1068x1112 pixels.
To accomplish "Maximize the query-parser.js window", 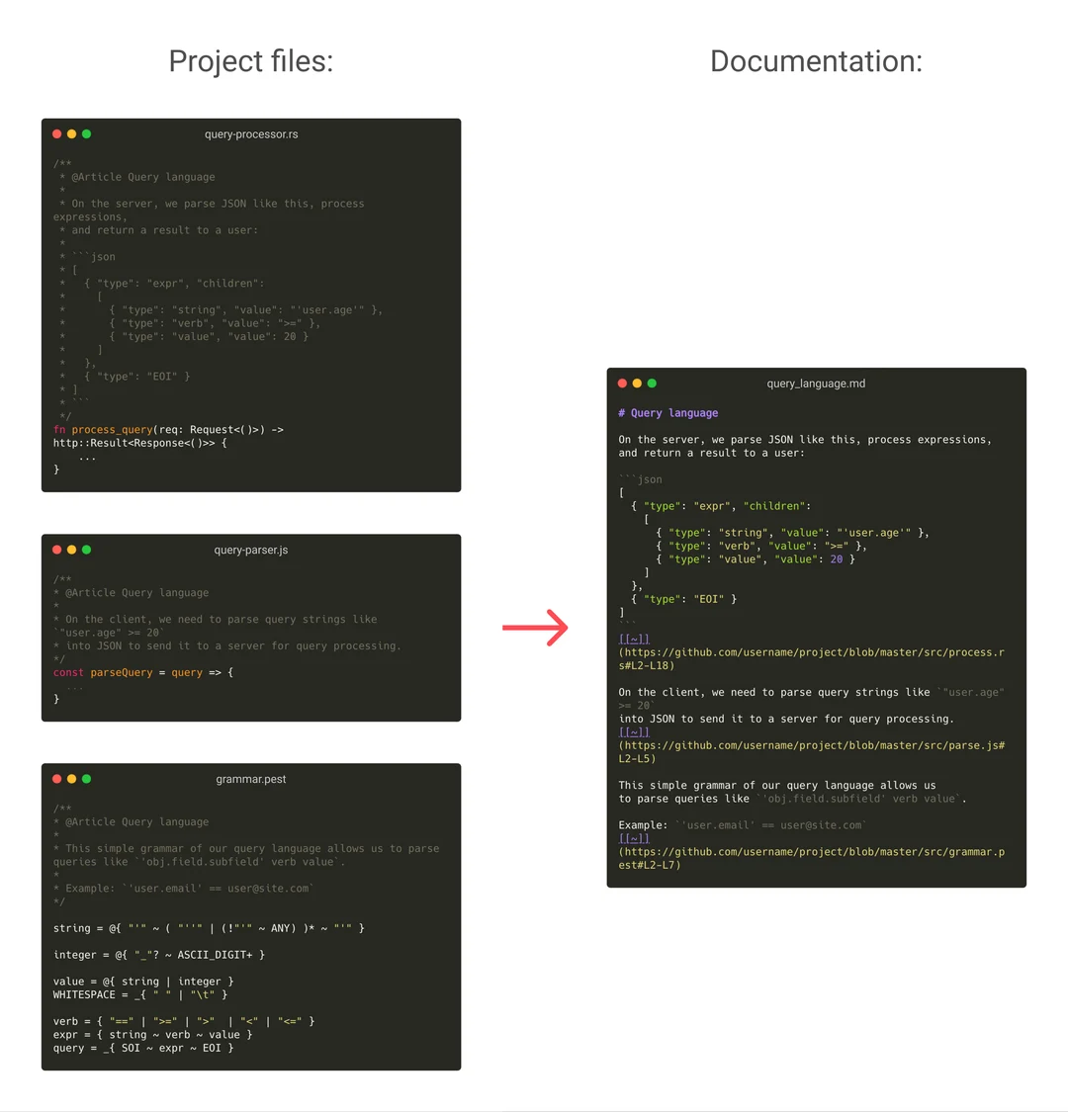I will tap(86, 550).
